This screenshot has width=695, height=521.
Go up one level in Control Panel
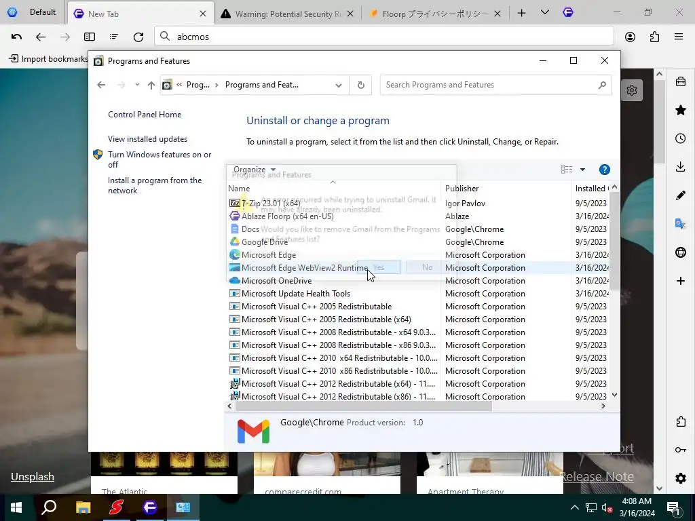coord(151,85)
